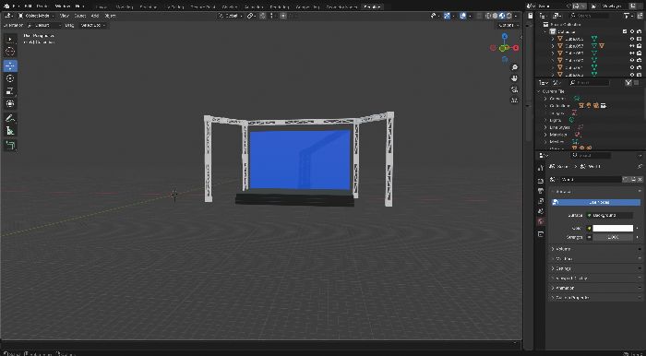Open the View Layer properties tab
The height and width of the screenshot is (356, 646).
pos(541,201)
